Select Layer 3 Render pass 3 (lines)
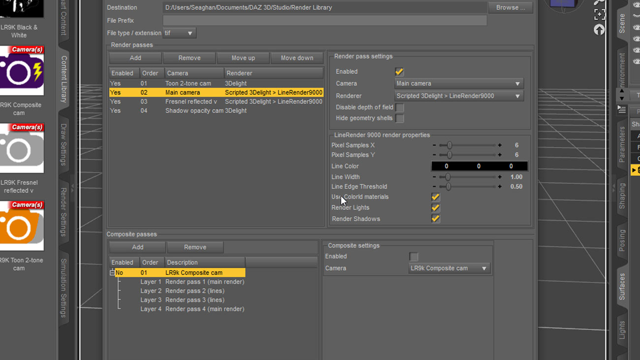The image size is (640, 360). click(x=182, y=300)
